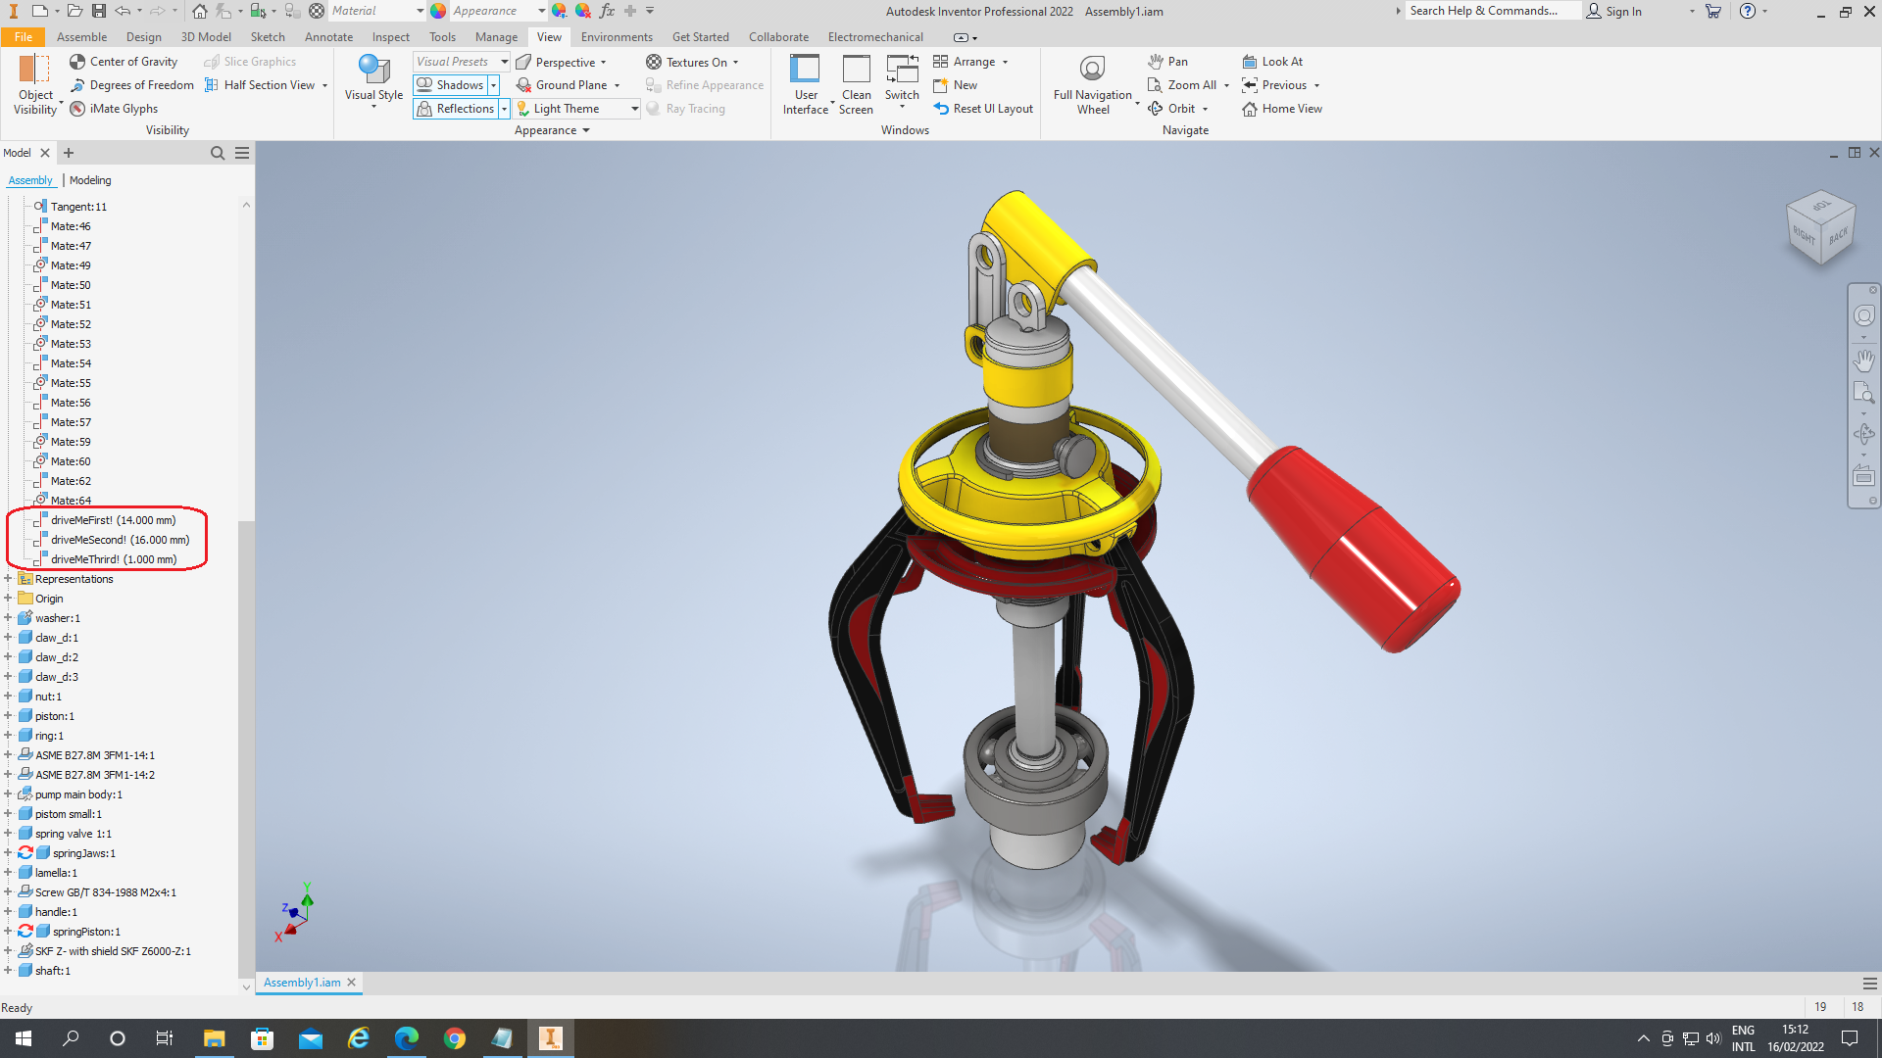Image resolution: width=1882 pixels, height=1058 pixels.
Task: Expand the pump main body:1 node
Action: 8,794
